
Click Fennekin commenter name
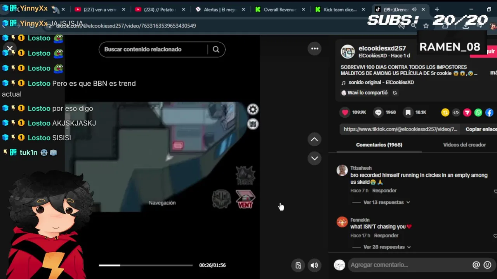click(x=360, y=220)
